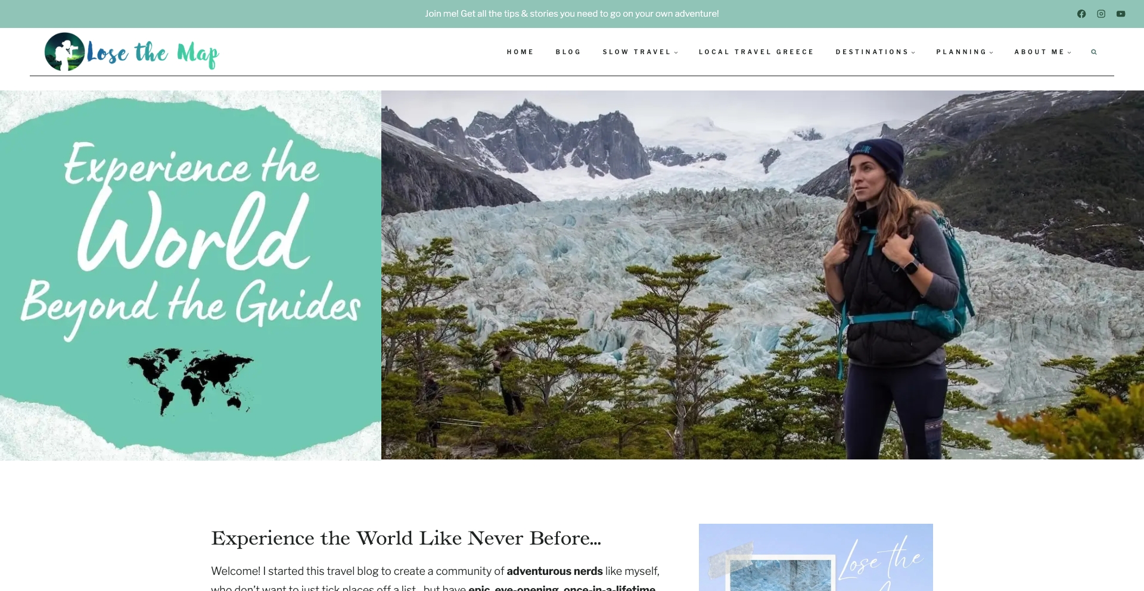Expand the Planning dropdown menu
Viewport: 1144px width, 591px height.
(965, 52)
